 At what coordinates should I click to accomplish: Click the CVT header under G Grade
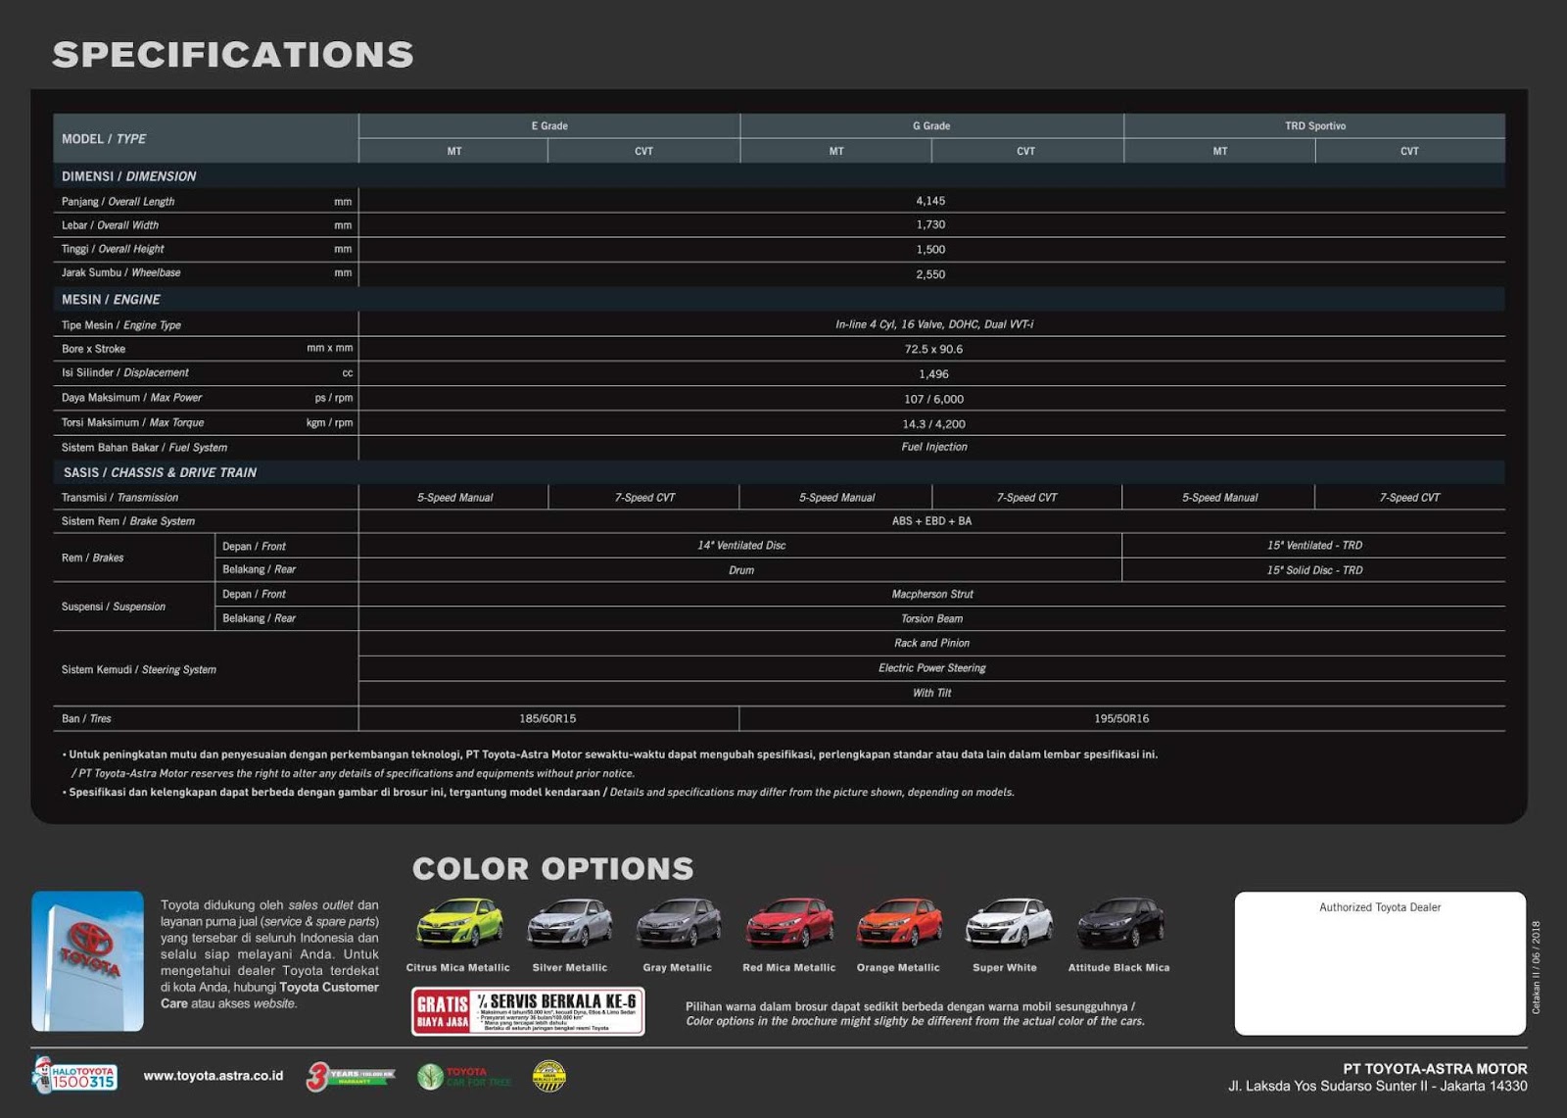coord(1026,151)
